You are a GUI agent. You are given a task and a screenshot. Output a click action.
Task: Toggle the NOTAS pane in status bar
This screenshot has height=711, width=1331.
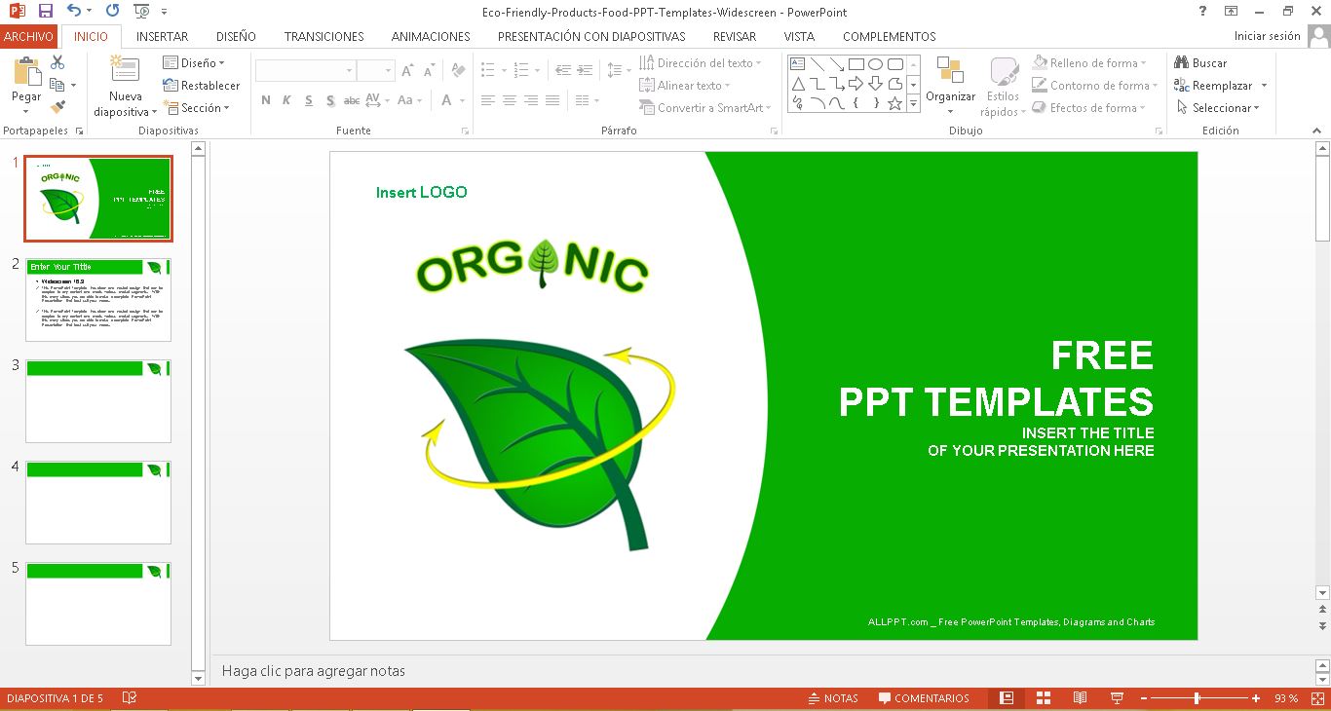tap(833, 698)
